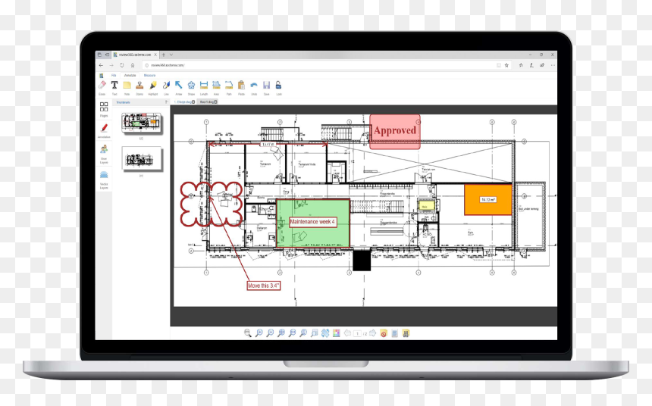Switch to the Annotate ribbon tab
Image resolution: width=652 pixels, height=406 pixels.
tap(130, 75)
